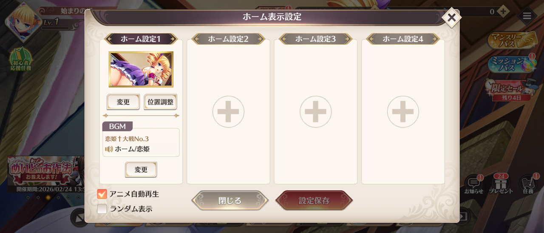Select the ホーム設定1 header tab

pyautogui.click(x=141, y=39)
